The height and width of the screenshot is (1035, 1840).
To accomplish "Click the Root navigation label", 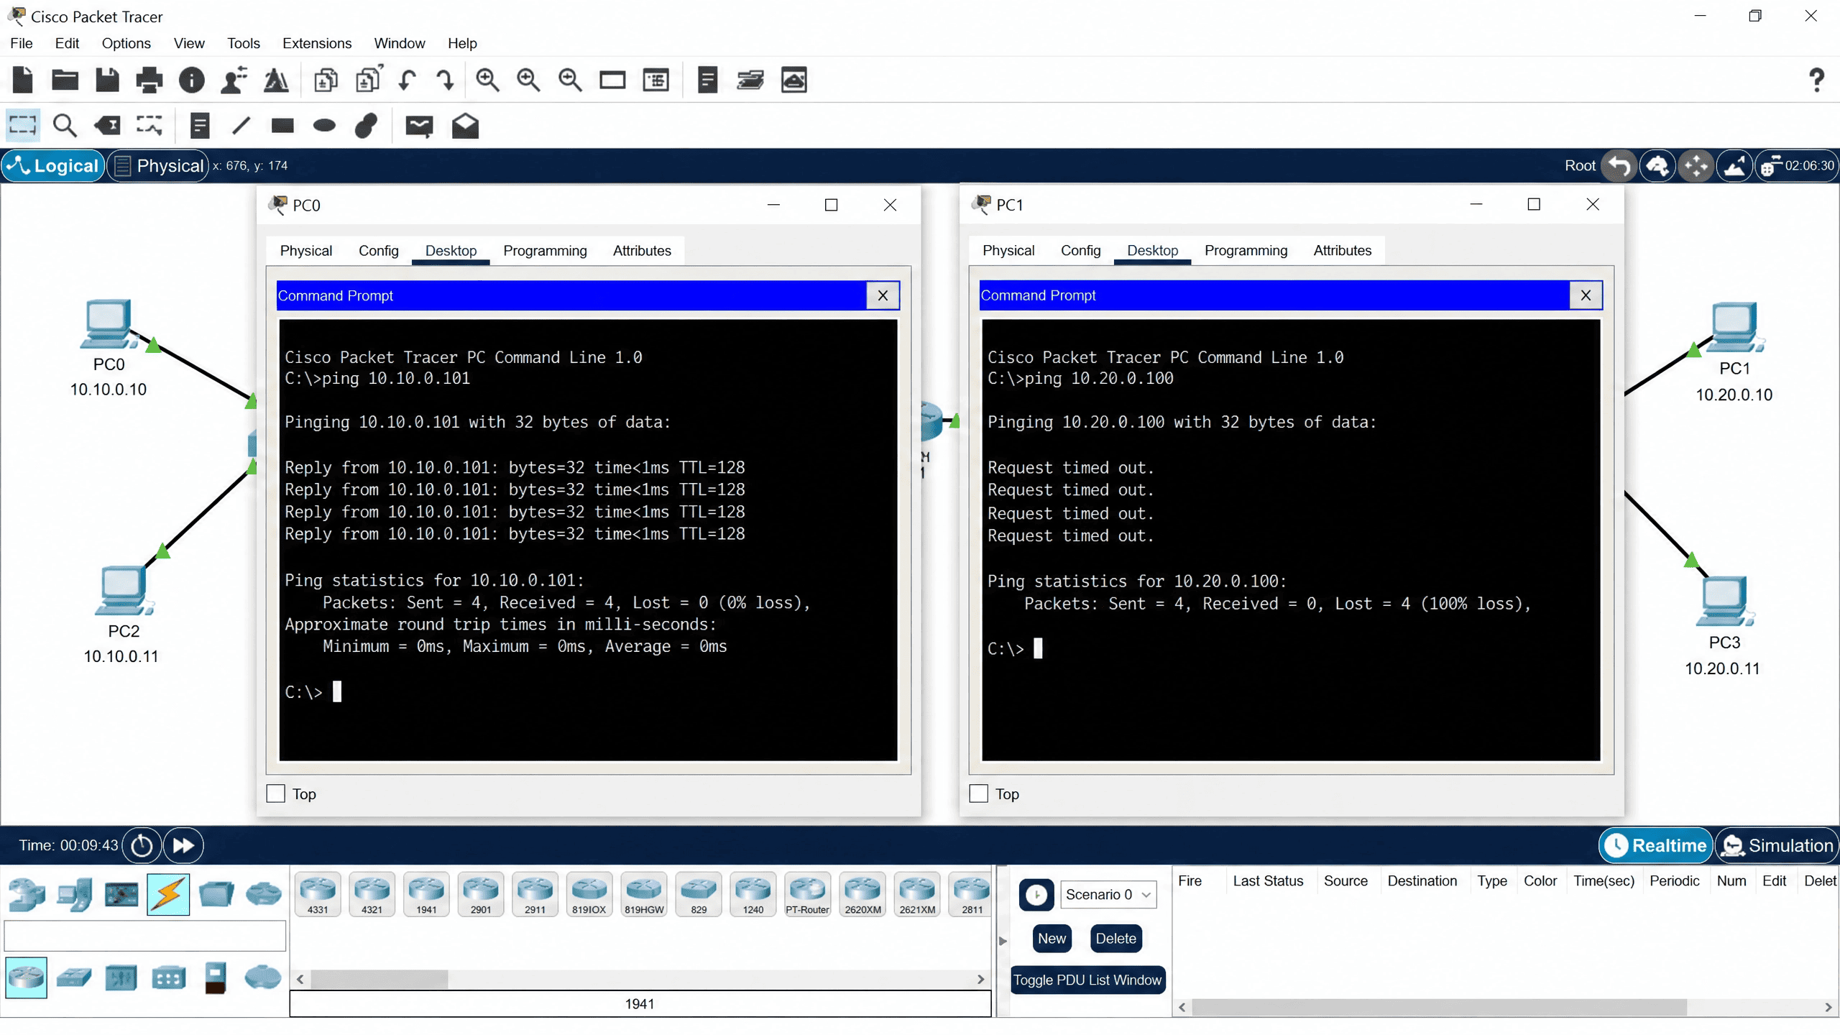I will 1580,165.
